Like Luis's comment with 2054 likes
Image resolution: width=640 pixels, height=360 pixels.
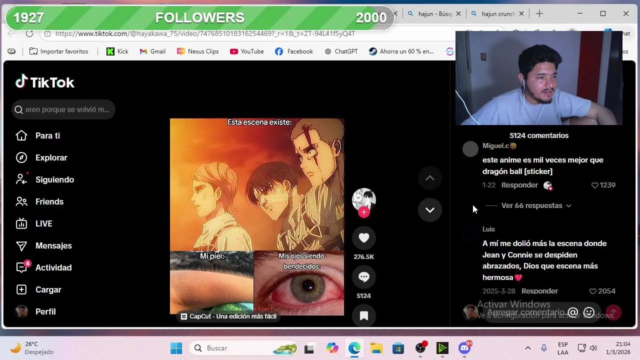pos(602,291)
